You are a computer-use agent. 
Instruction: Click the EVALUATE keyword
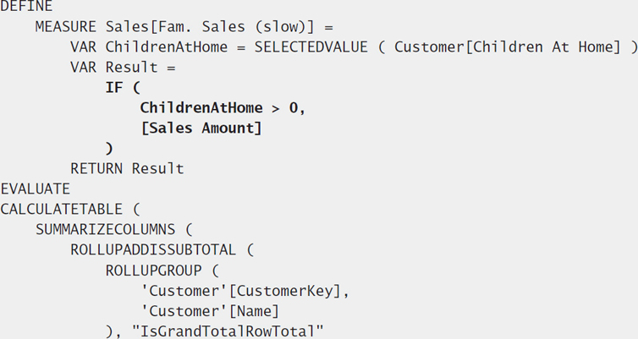[35, 189]
